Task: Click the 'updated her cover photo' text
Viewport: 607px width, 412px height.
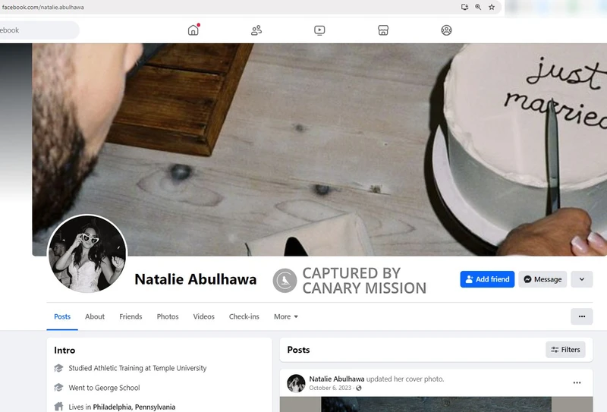Action: click(405, 379)
